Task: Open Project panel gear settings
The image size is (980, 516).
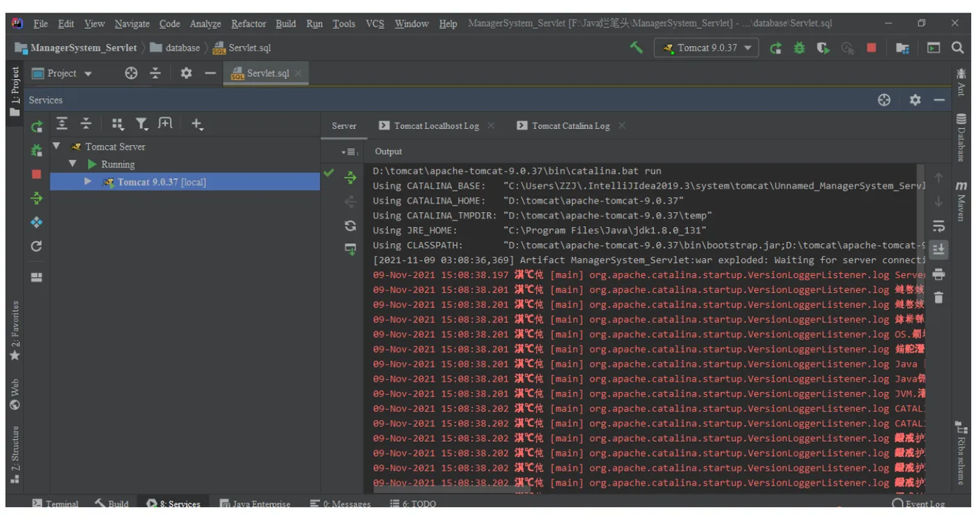Action: pyautogui.click(x=186, y=74)
